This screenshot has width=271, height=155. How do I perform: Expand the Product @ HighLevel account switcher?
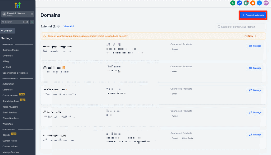coord(17,14)
